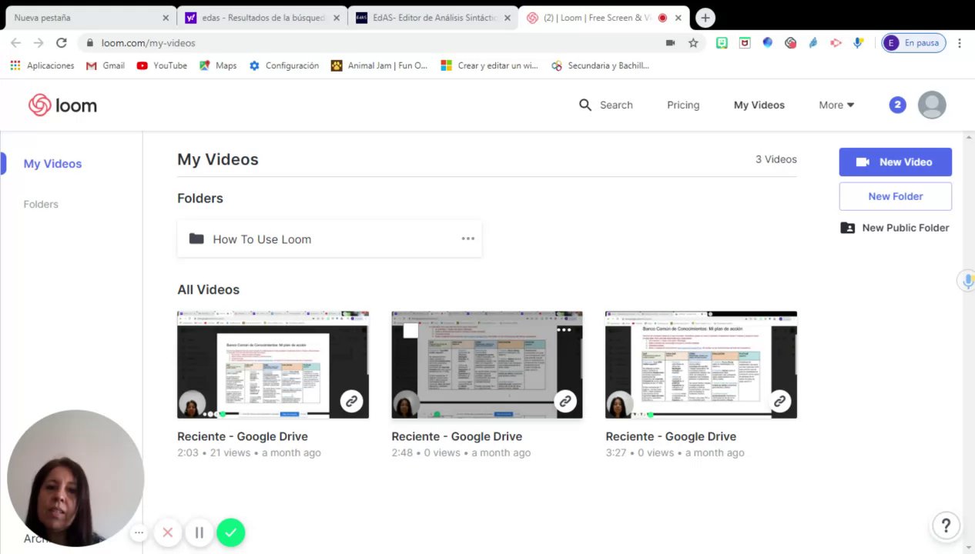Open the Maps bookmark

[218, 65]
